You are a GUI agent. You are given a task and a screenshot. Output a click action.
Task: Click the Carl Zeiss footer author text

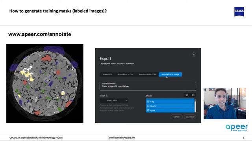36,137
